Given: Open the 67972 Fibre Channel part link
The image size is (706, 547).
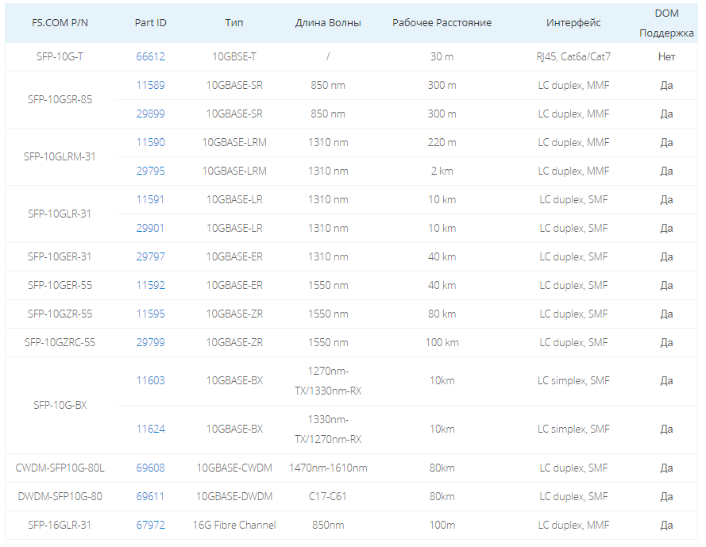Looking at the screenshot, I should (150, 525).
